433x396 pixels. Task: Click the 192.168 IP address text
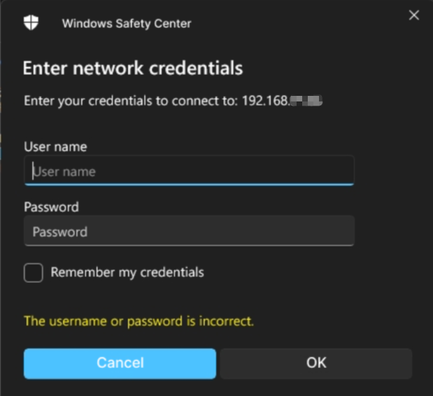[265, 101]
